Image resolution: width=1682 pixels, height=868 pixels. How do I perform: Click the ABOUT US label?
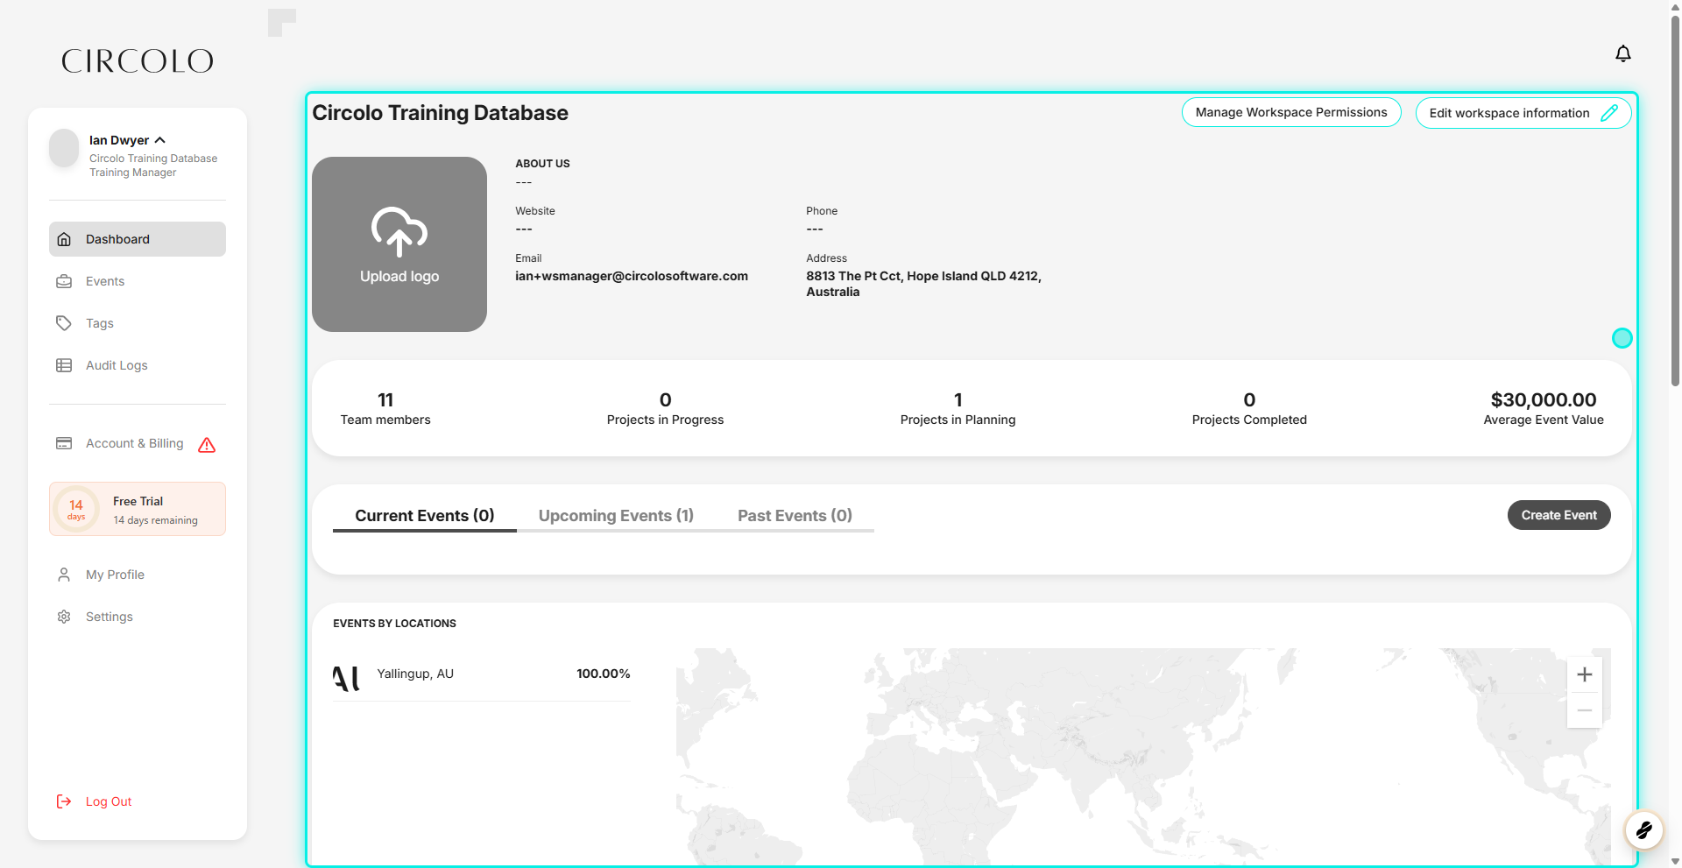tap(542, 164)
